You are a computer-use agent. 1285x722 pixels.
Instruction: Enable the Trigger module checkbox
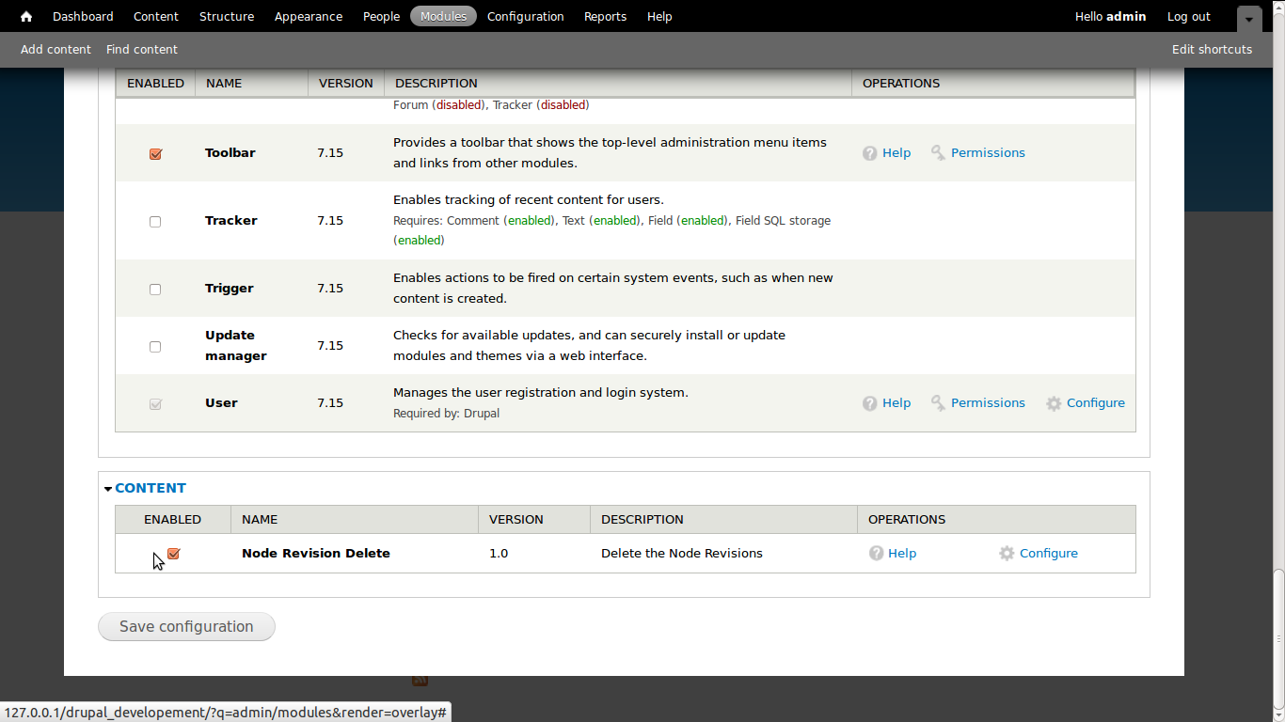tap(155, 290)
